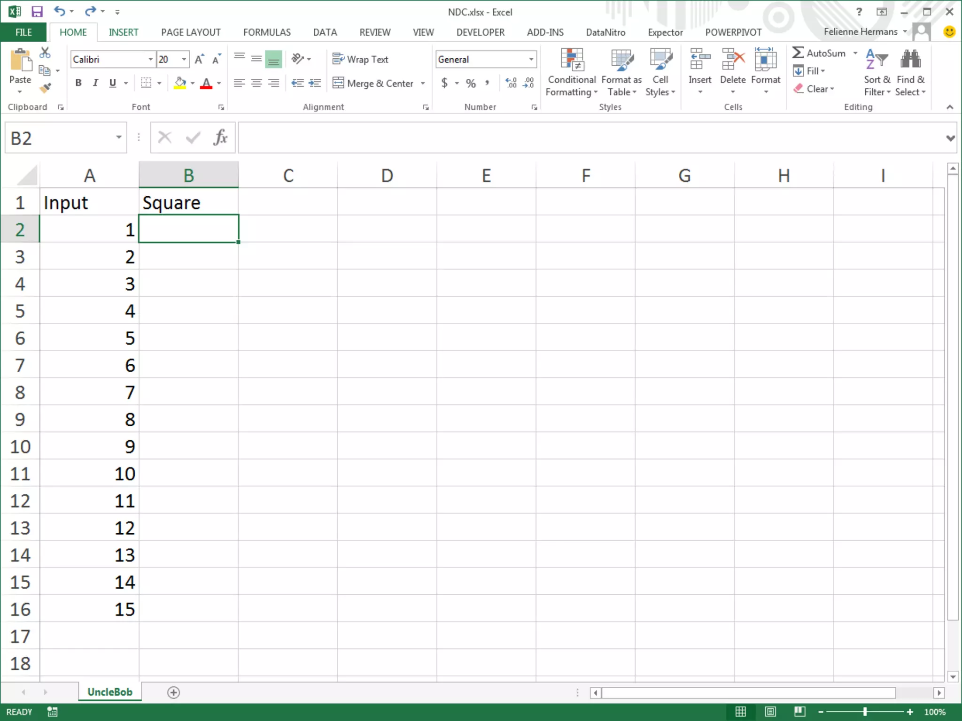Click the AutoSum button
The width and height of the screenshot is (962, 721).
click(x=819, y=53)
